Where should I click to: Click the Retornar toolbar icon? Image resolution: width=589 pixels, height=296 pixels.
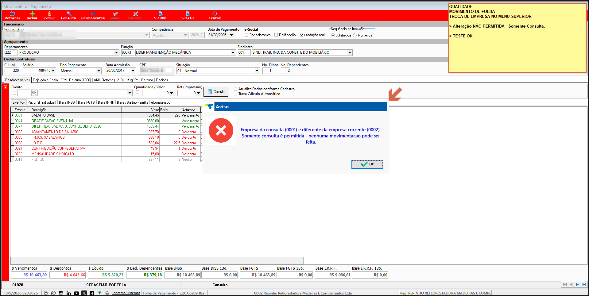coord(13,13)
